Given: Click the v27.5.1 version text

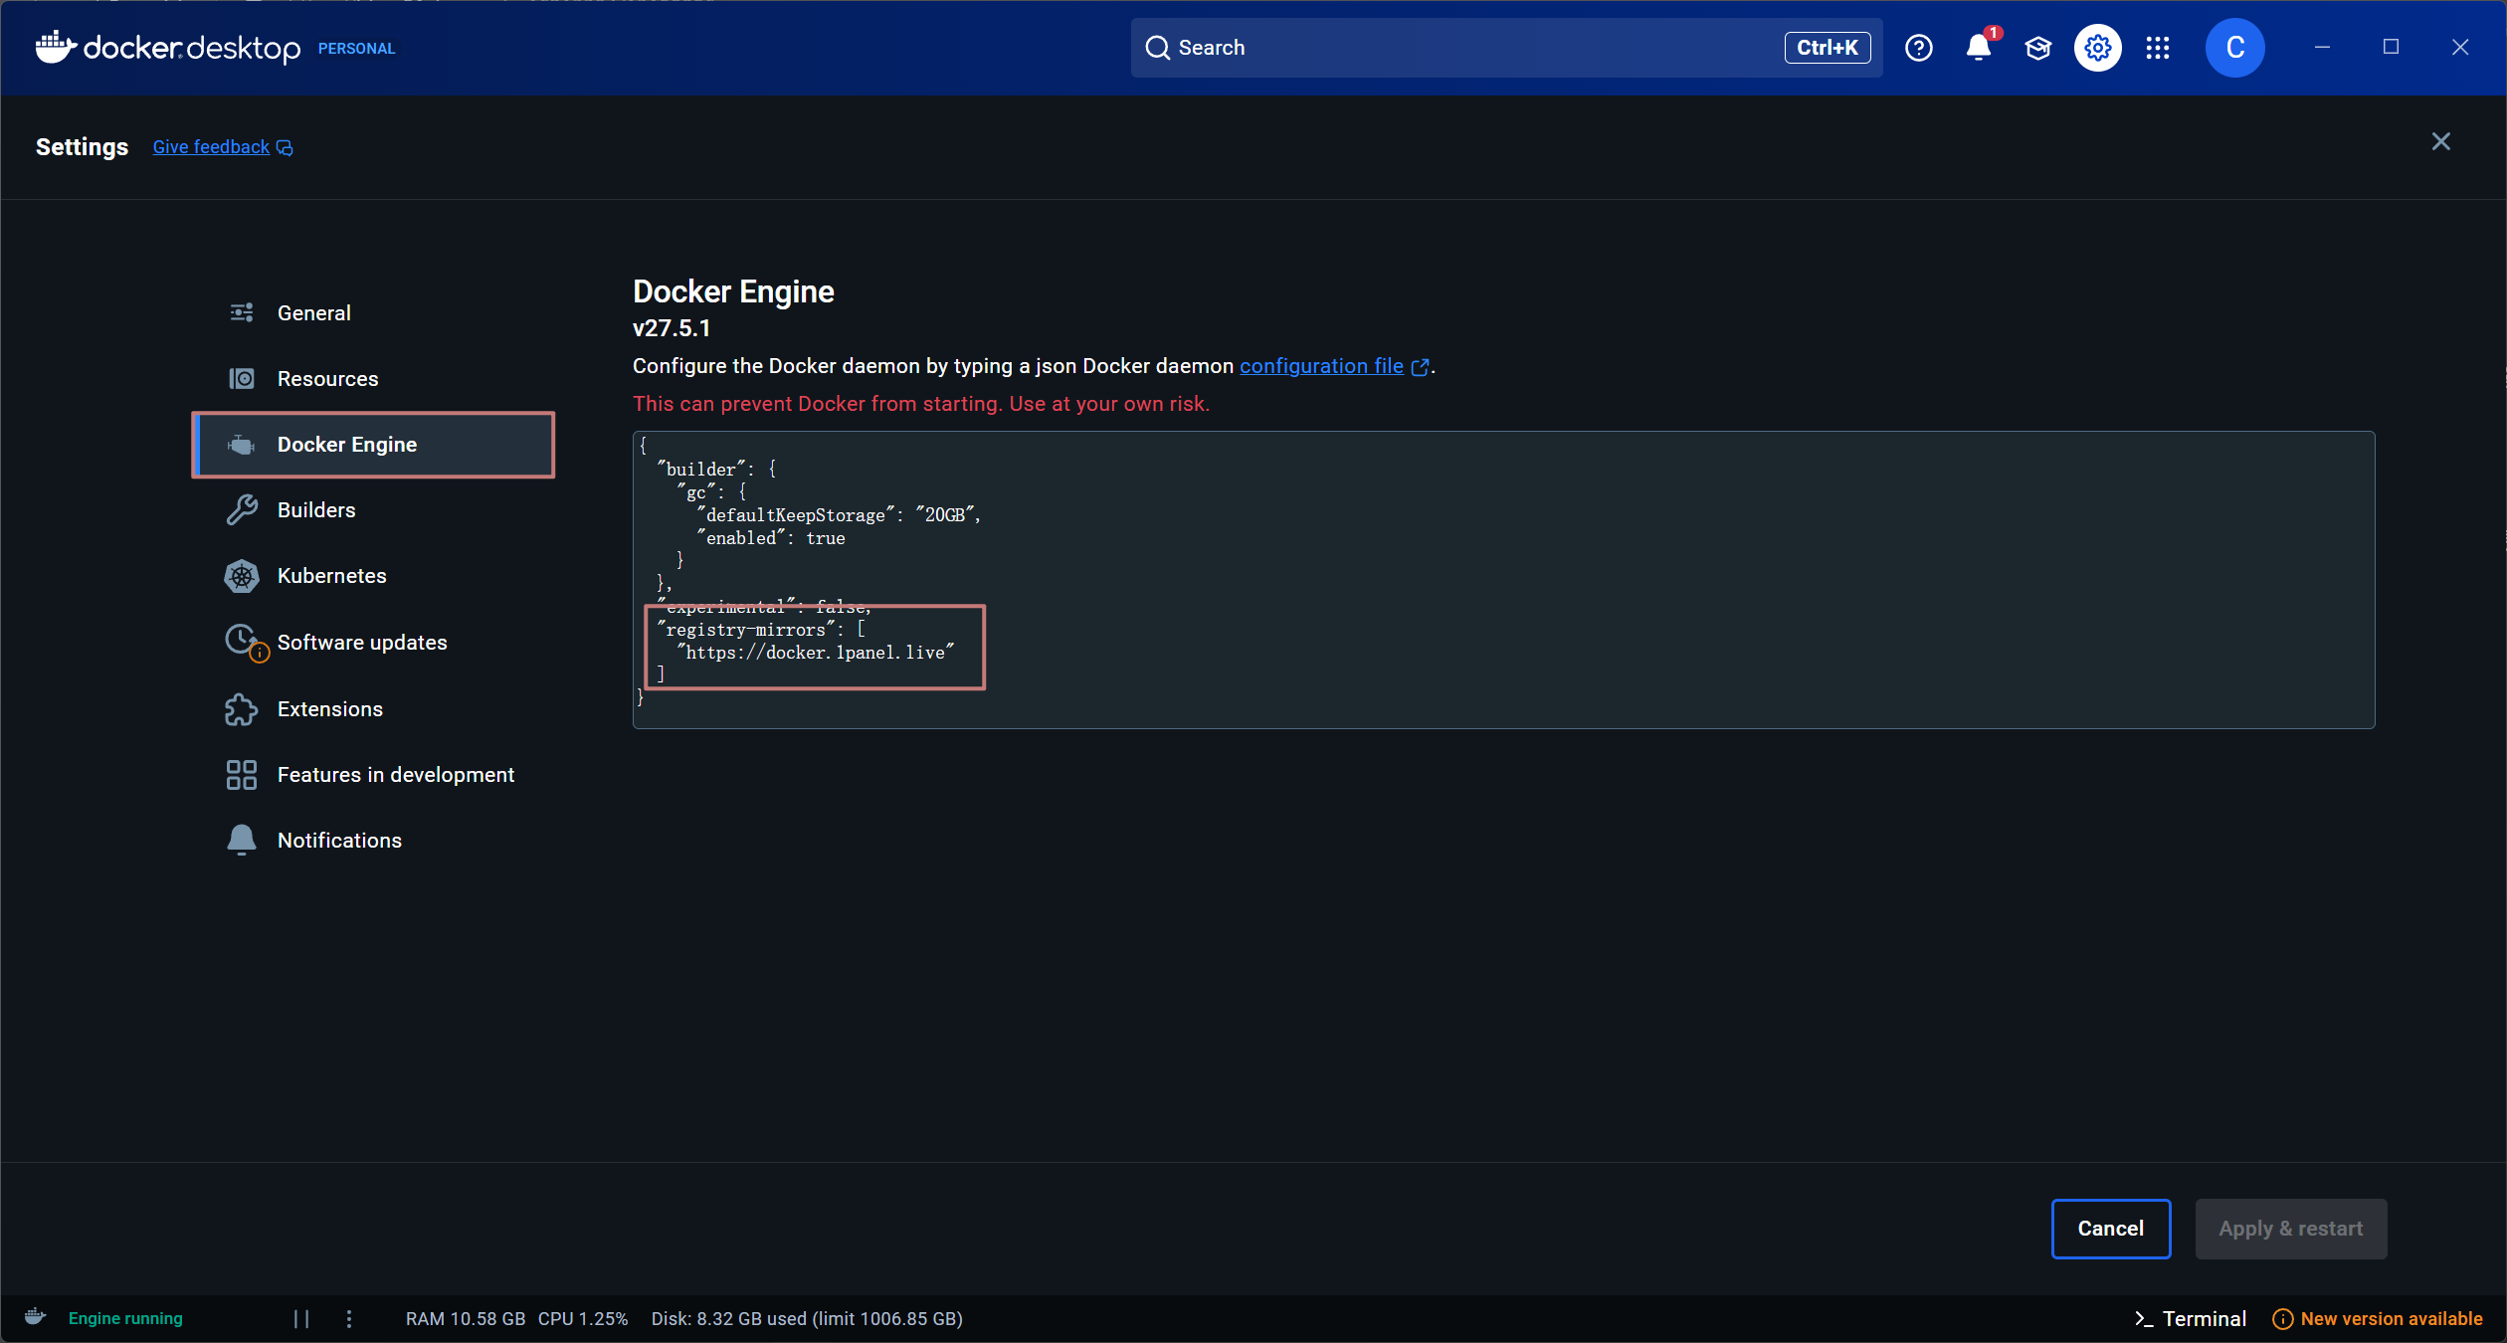Looking at the screenshot, I should (672, 328).
